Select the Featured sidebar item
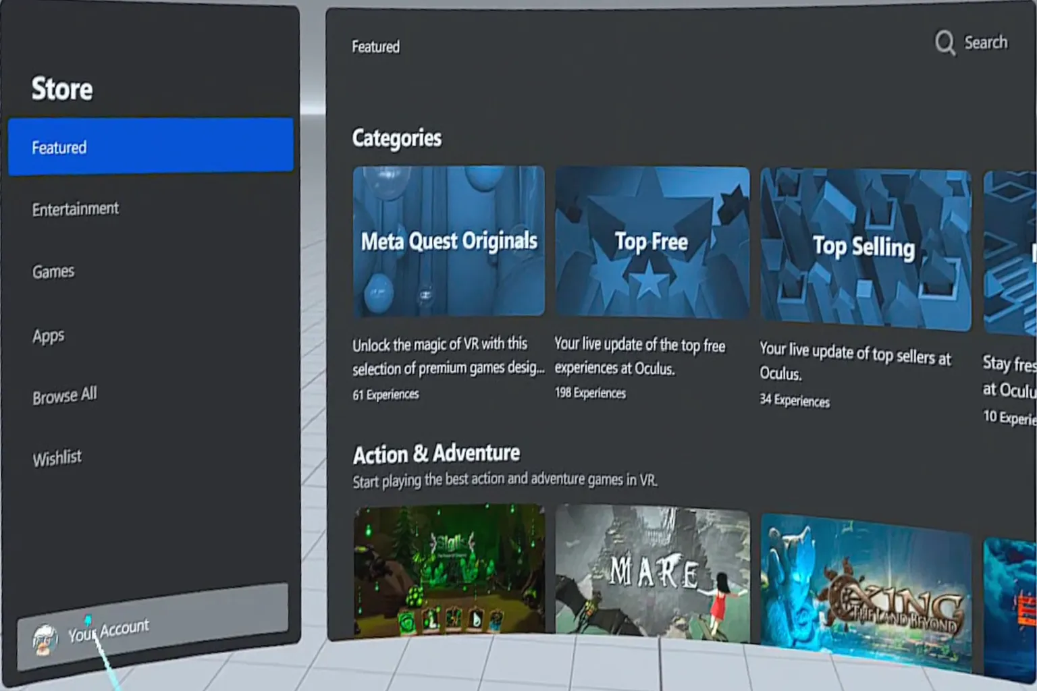 [x=59, y=147]
